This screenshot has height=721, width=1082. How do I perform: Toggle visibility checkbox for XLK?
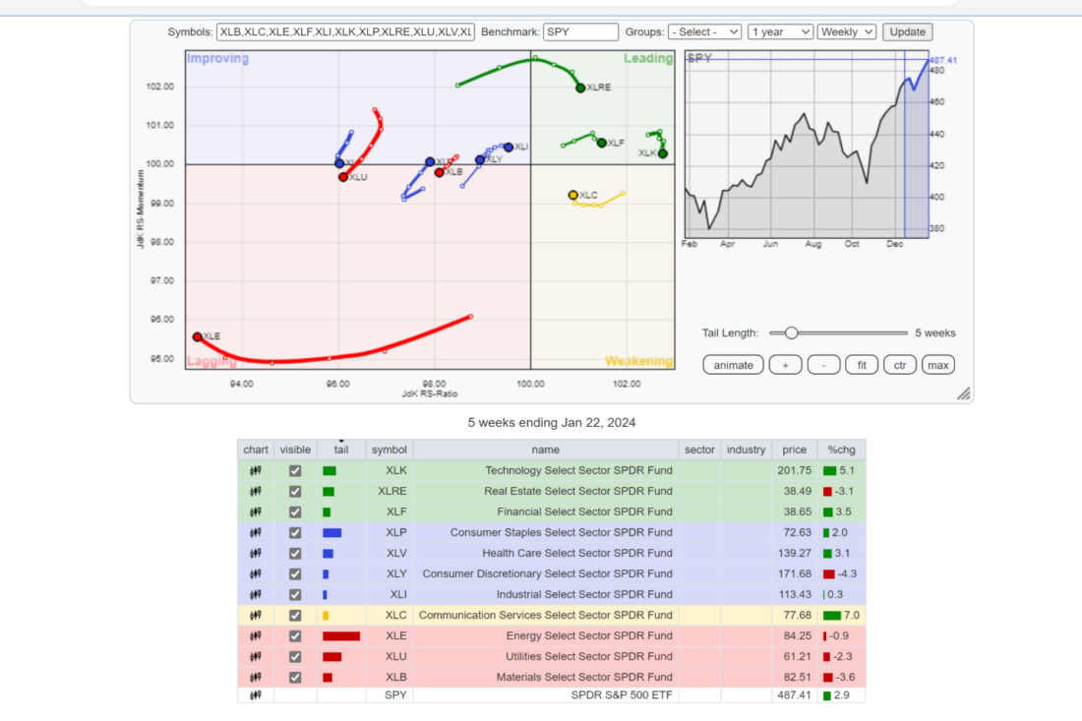295,470
